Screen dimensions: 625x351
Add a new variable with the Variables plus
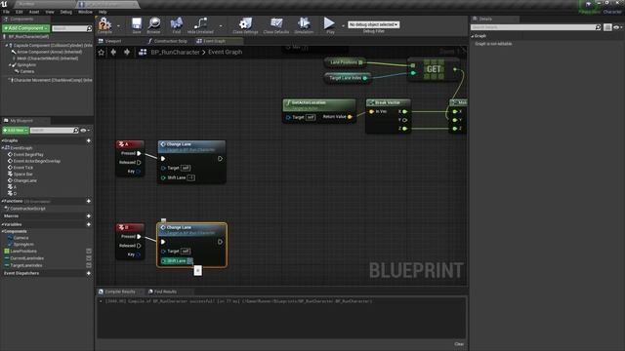coord(89,224)
